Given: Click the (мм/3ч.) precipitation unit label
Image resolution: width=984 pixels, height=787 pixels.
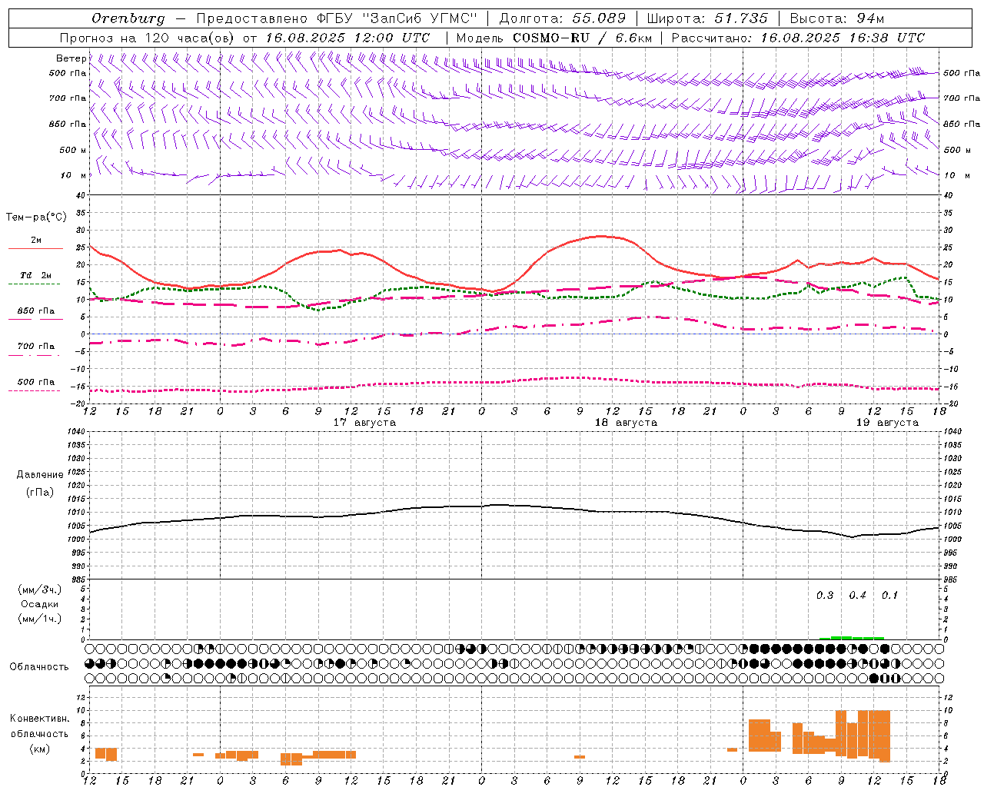Looking at the screenshot, I should [40, 589].
